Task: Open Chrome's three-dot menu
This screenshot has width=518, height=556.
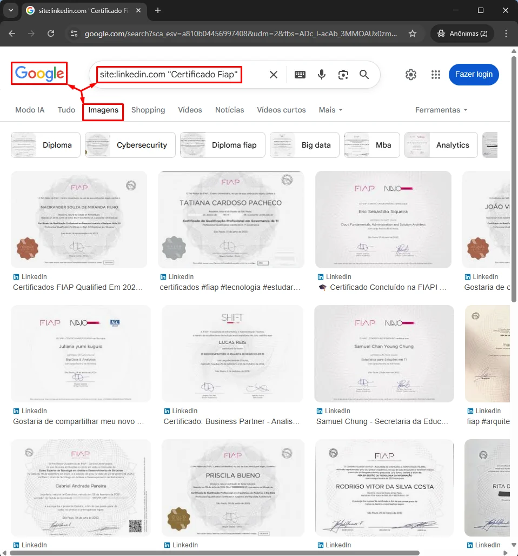Action: [506, 34]
